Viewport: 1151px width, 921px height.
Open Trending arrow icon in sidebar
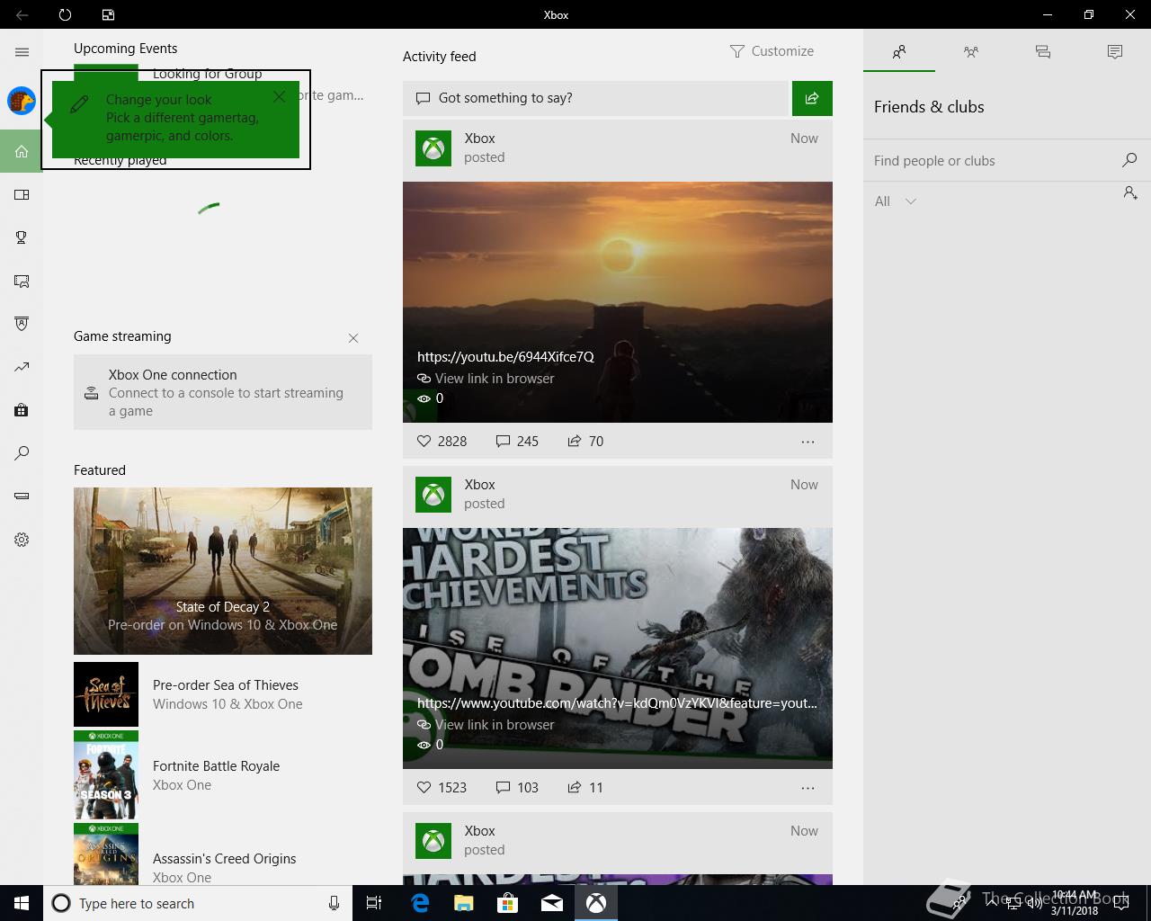click(22, 367)
